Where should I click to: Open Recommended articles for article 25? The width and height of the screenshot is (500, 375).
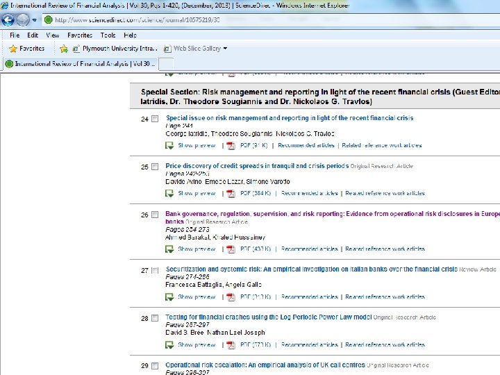click(x=309, y=193)
